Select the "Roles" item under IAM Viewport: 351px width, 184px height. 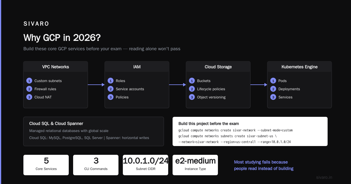pos(121,81)
